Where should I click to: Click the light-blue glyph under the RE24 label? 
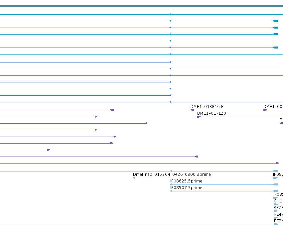pyautogui.click(x=276, y=224)
